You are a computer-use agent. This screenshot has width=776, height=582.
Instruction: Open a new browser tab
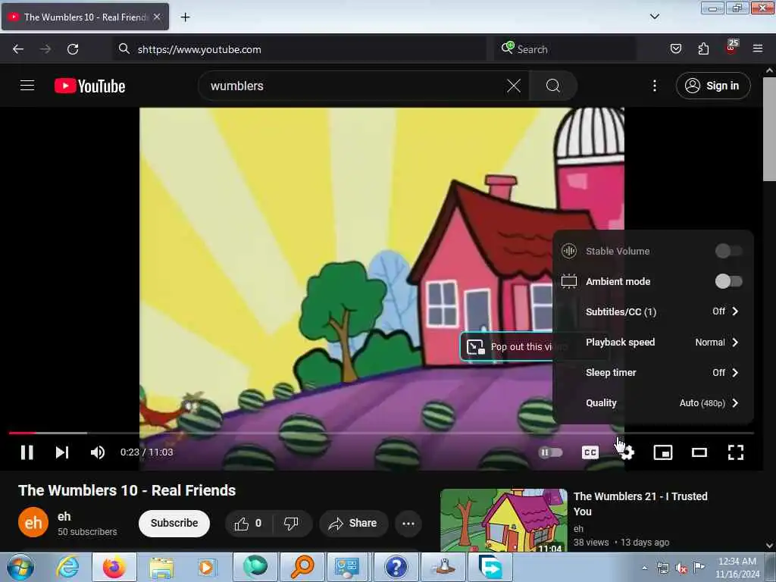[x=185, y=17]
